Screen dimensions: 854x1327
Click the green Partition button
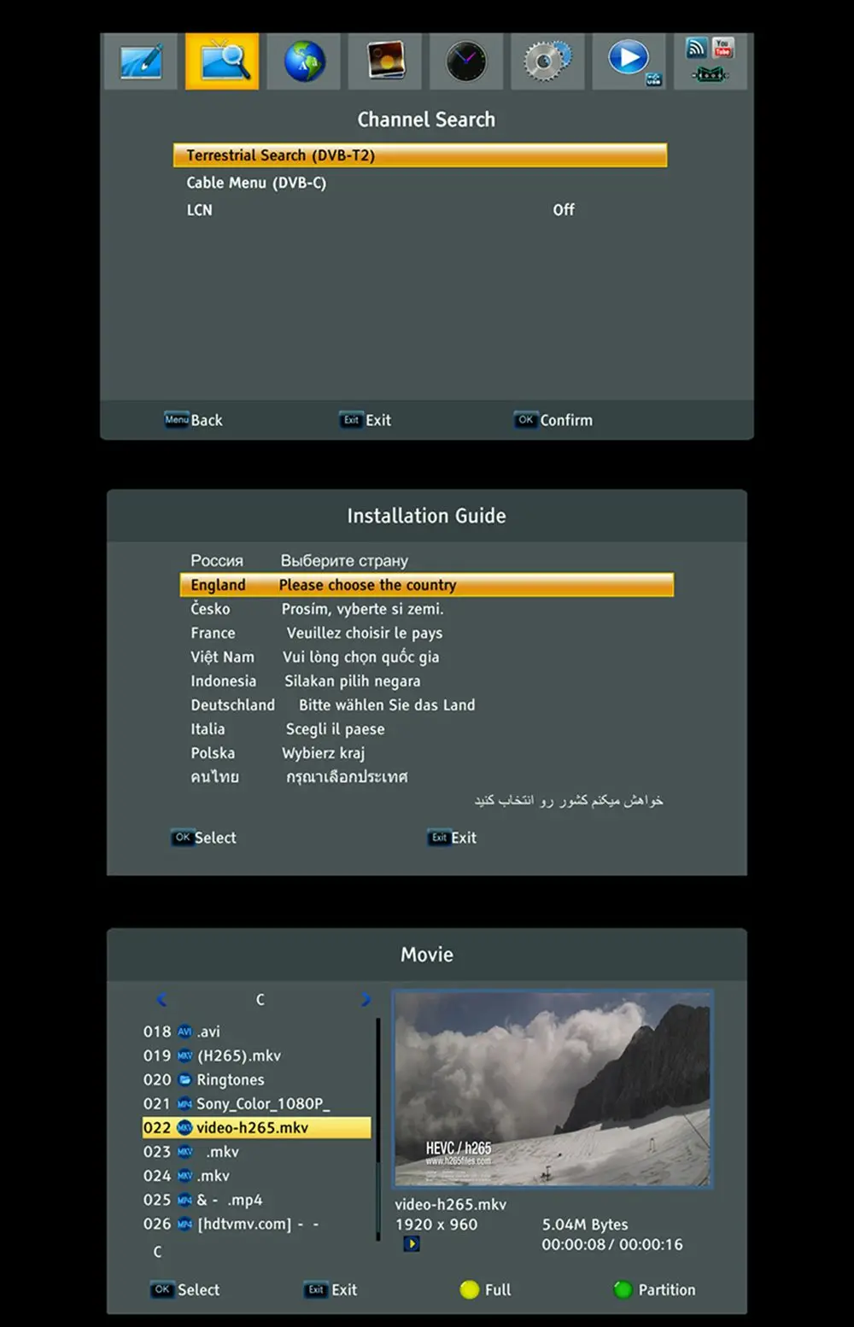point(655,1289)
